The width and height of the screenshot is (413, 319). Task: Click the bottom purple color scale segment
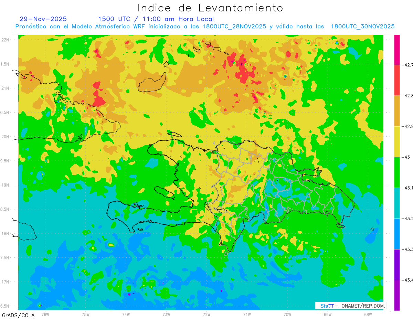397,295
